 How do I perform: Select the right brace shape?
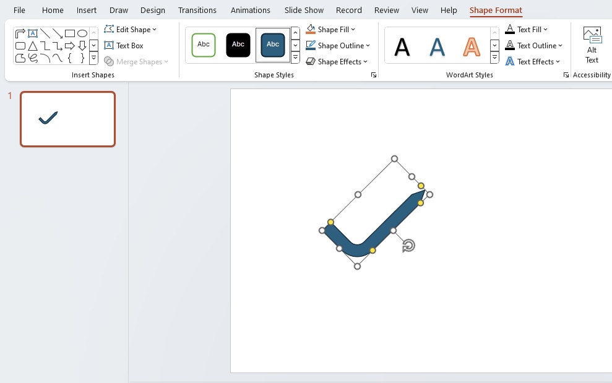pos(82,58)
